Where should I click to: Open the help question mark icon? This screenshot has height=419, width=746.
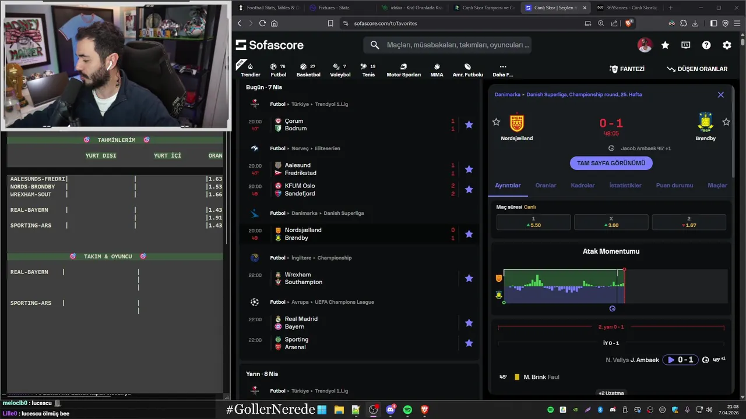pos(706,45)
